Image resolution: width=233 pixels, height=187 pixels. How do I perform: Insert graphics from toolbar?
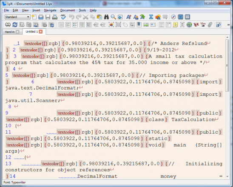pyautogui.click(x=158, y=17)
